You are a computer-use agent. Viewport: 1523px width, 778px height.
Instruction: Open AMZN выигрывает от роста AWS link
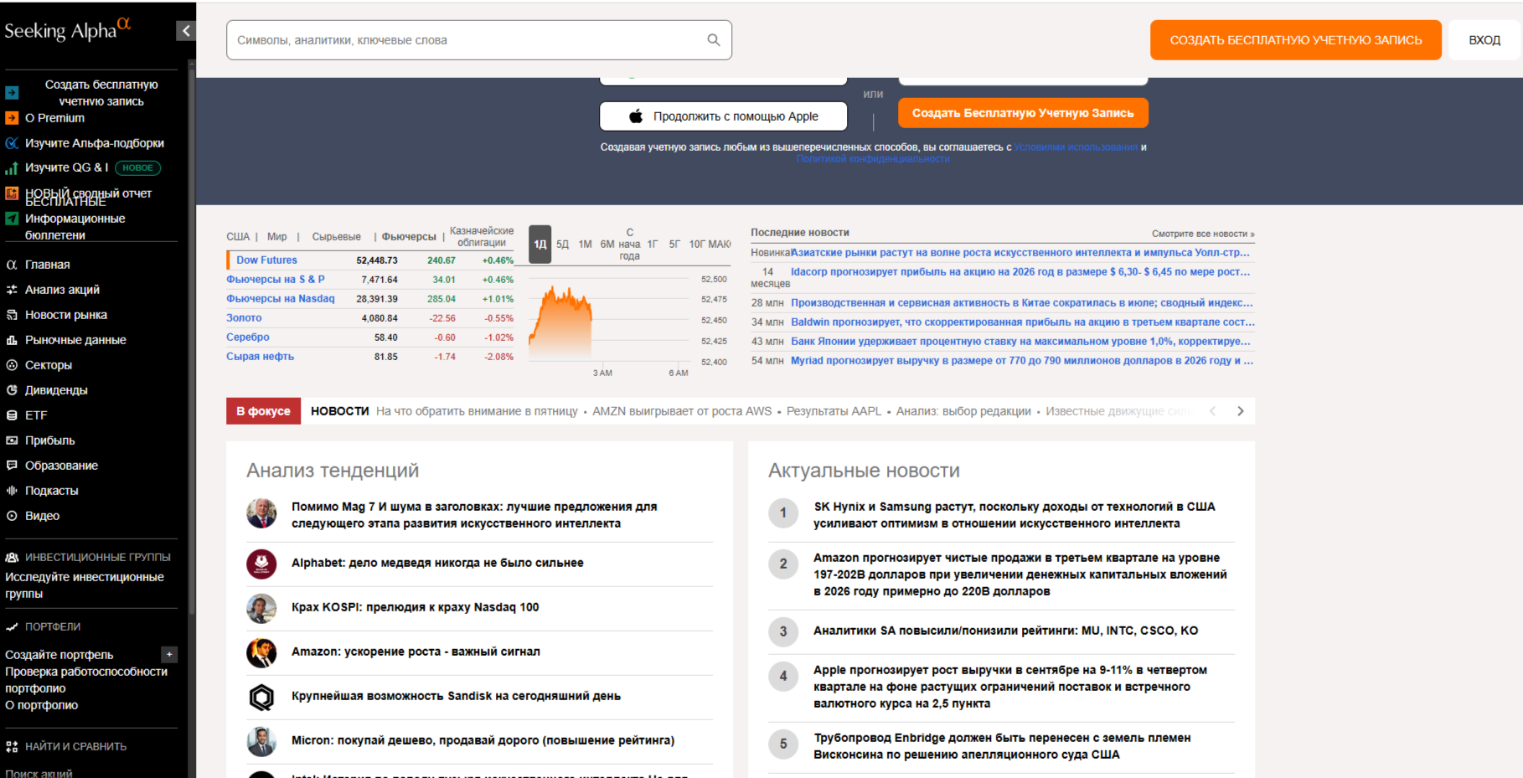pyautogui.click(x=682, y=411)
